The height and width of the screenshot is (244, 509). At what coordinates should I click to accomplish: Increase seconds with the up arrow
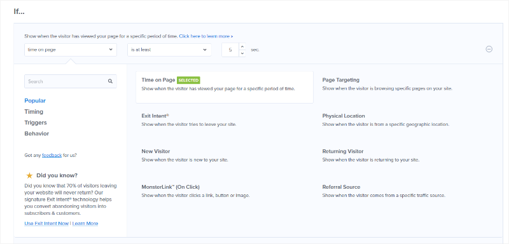click(x=242, y=46)
